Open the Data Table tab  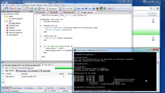pos(45,71)
